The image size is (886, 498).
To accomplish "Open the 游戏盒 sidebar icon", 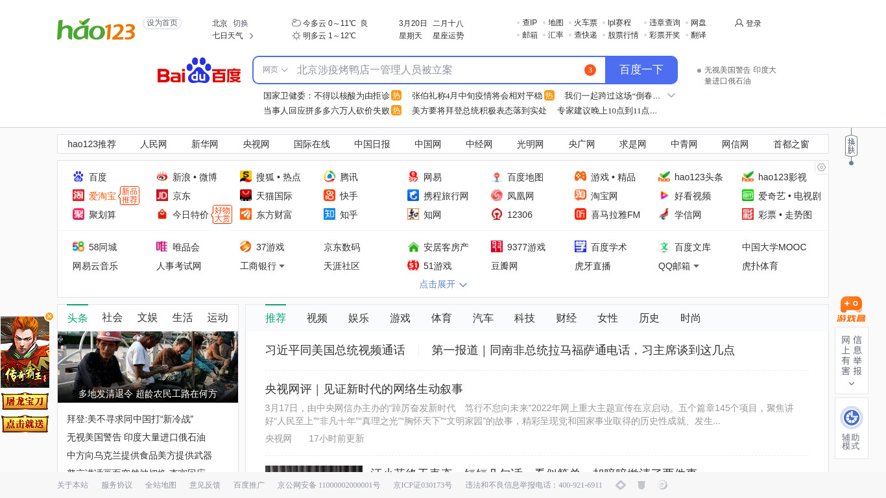I will 851,309.
